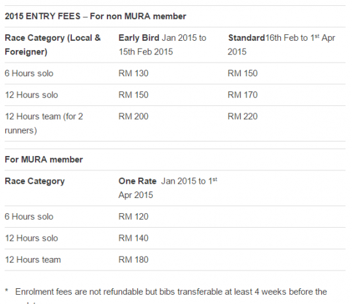352x304 pixels.
Task: Select '12 Hours team (for 2 runners)' label
Action: click(44, 124)
